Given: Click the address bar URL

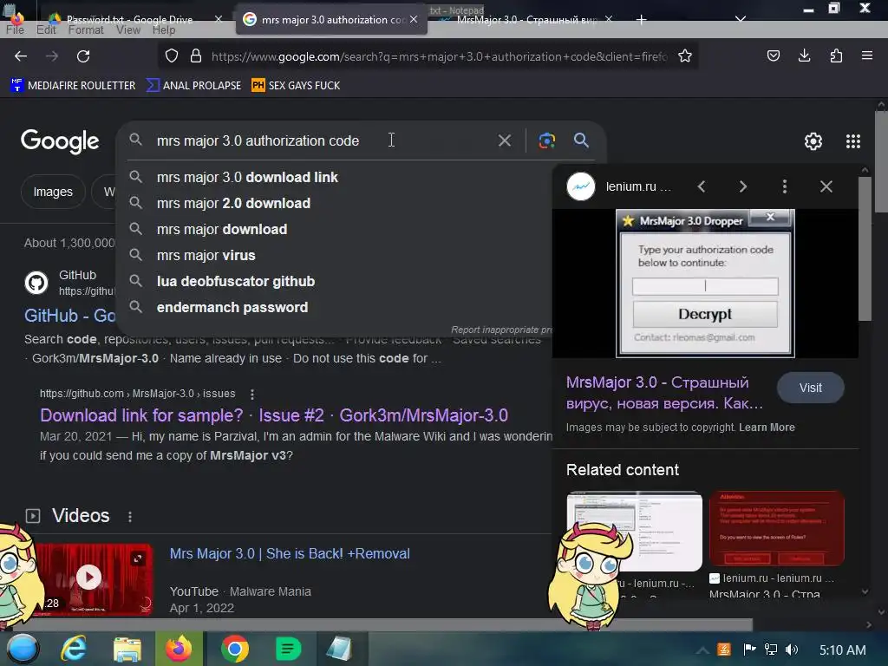Looking at the screenshot, I should [439, 56].
